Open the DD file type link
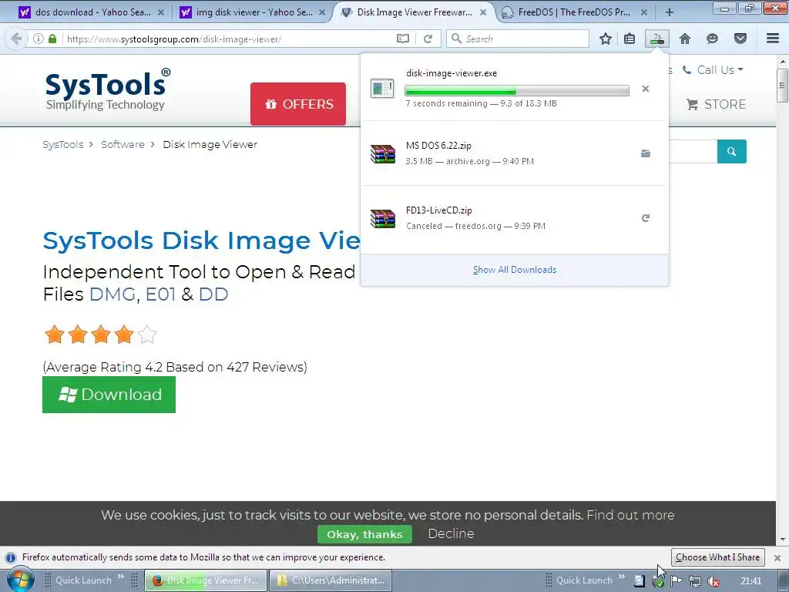 click(213, 294)
